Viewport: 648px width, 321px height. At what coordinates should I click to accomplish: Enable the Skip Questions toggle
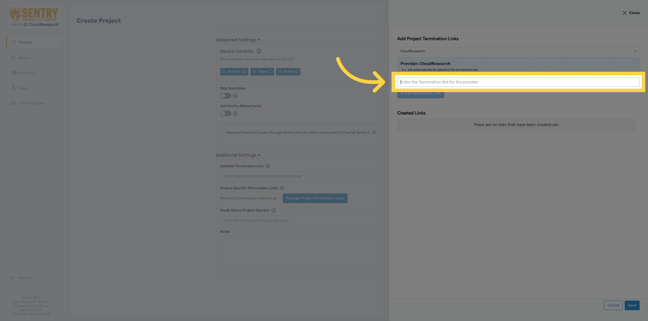click(225, 96)
